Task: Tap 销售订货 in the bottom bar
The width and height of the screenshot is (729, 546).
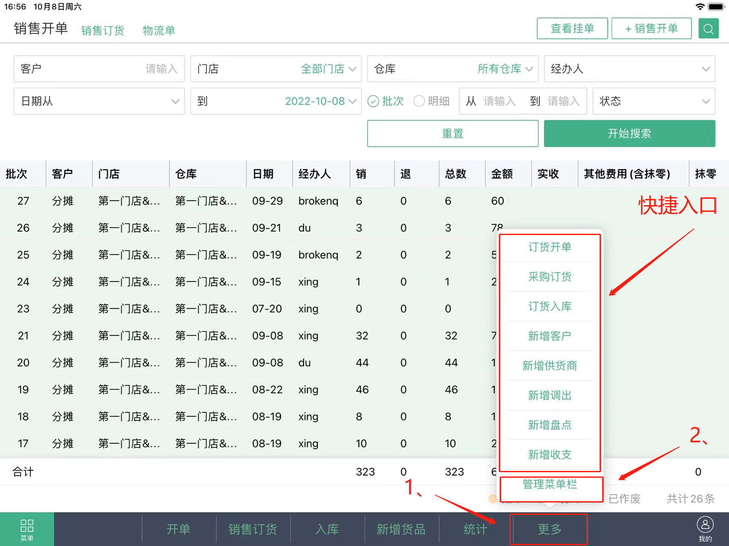Action: [x=253, y=529]
